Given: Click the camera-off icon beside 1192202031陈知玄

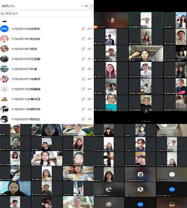Looking at the screenshot, I should (x=90, y=119).
